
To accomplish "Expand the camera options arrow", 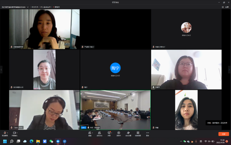I will (x=18, y=133).
